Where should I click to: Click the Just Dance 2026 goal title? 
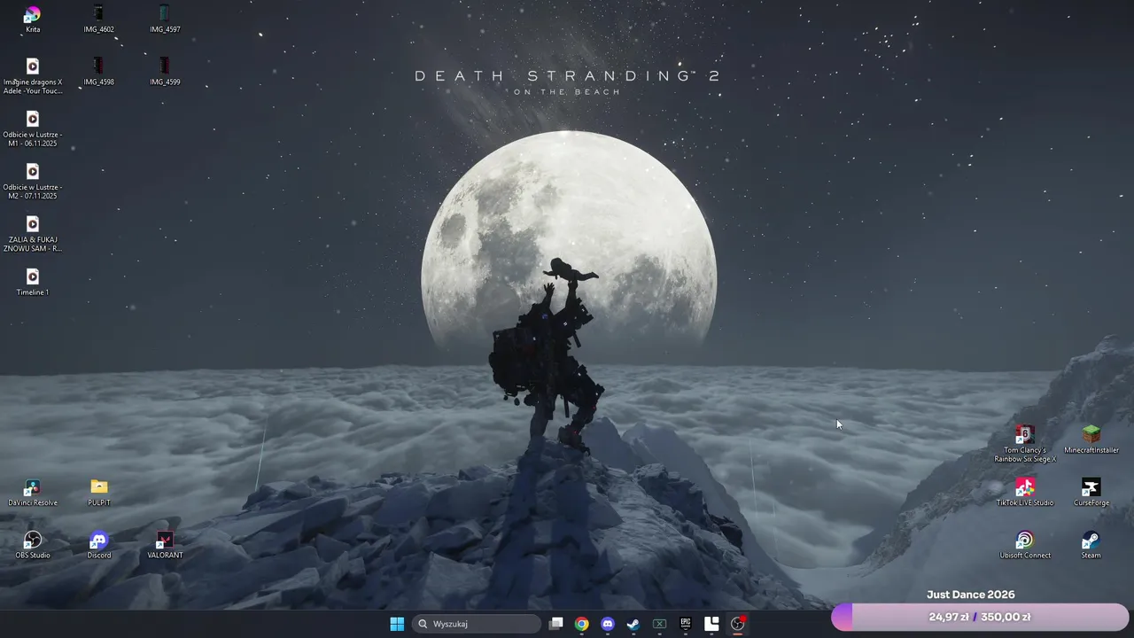(x=971, y=595)
